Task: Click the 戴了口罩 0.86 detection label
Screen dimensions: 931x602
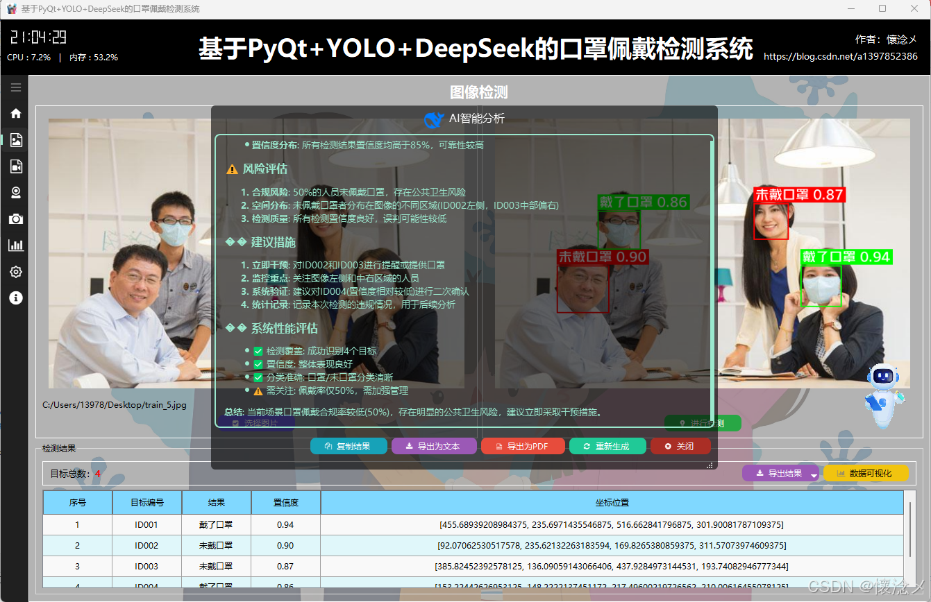Action: click(643, 203)
